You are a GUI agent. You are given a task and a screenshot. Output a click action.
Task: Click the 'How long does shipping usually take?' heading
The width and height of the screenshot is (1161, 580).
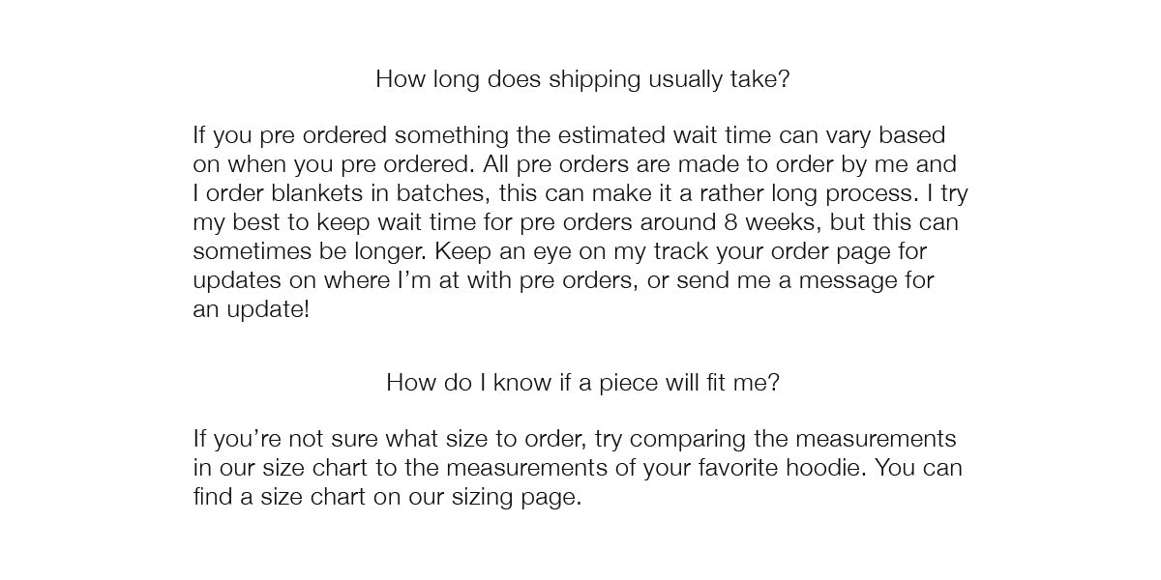tap(582, 79)
